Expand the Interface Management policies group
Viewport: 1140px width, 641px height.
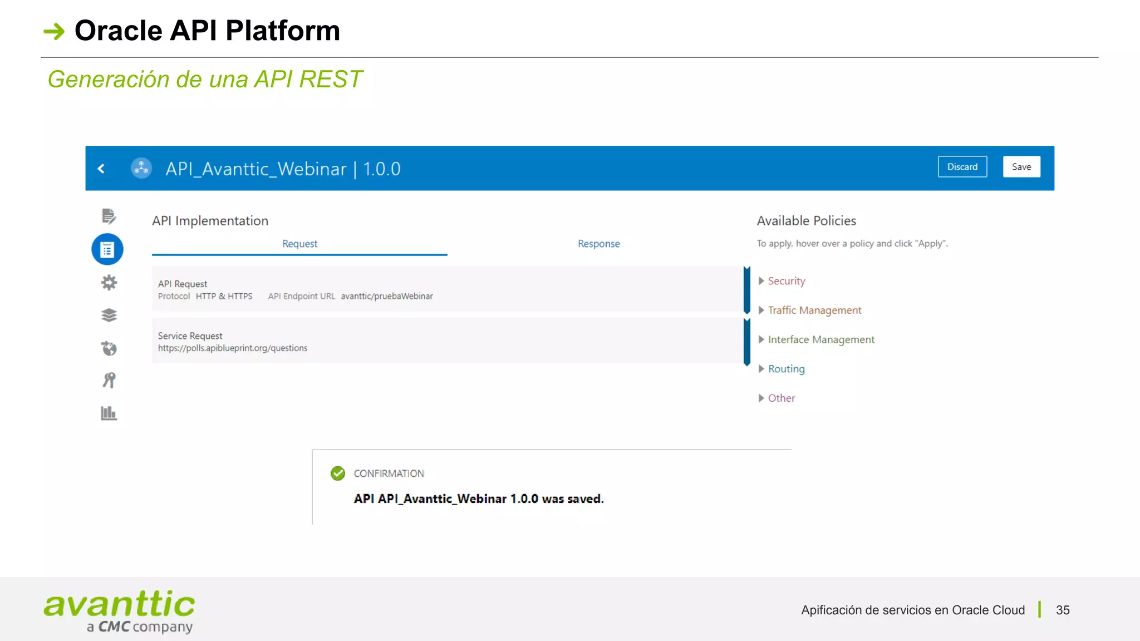click(817, 339)
